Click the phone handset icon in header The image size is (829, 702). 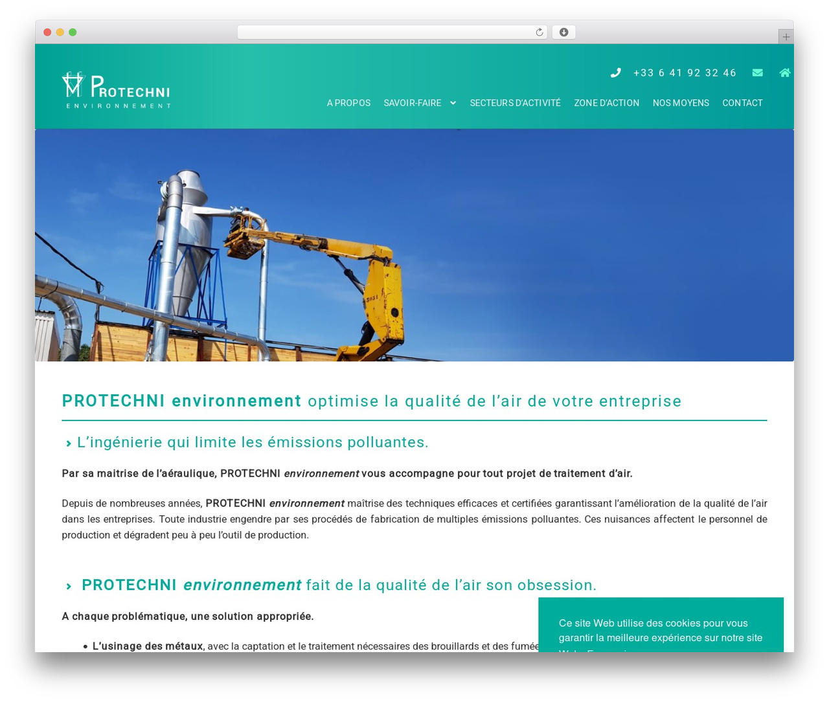(615, 73)
